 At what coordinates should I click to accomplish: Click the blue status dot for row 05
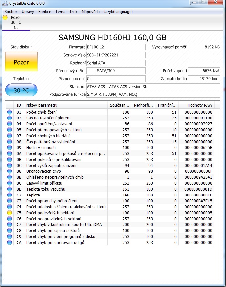(10, 130)
